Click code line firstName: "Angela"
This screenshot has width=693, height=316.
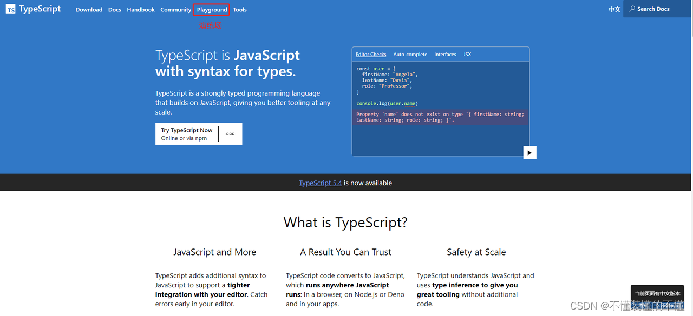tap(390, 75)
